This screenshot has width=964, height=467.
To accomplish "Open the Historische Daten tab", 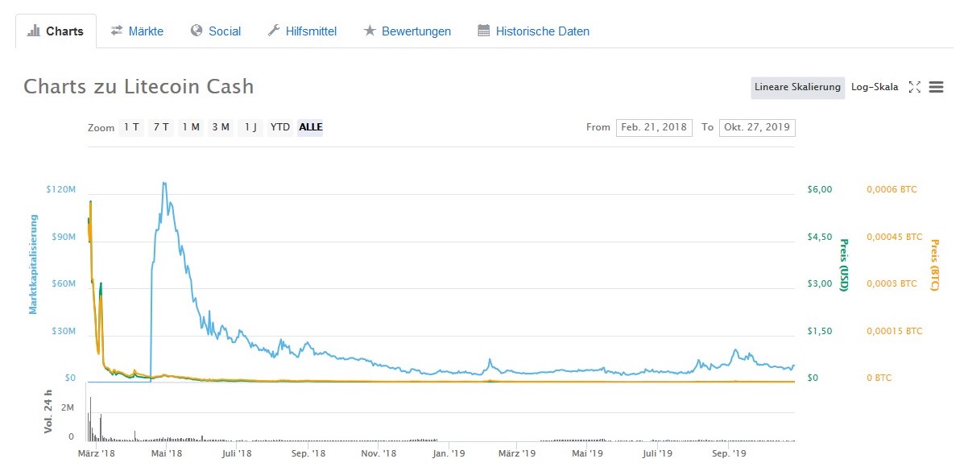I will 534,31.
